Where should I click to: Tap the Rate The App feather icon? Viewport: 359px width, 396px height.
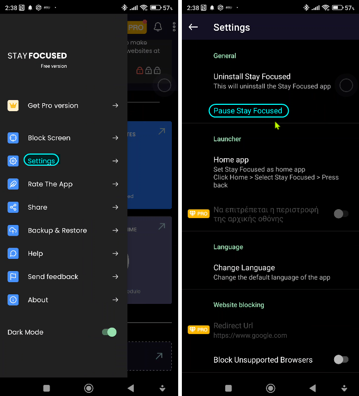[x=13, y=184]
